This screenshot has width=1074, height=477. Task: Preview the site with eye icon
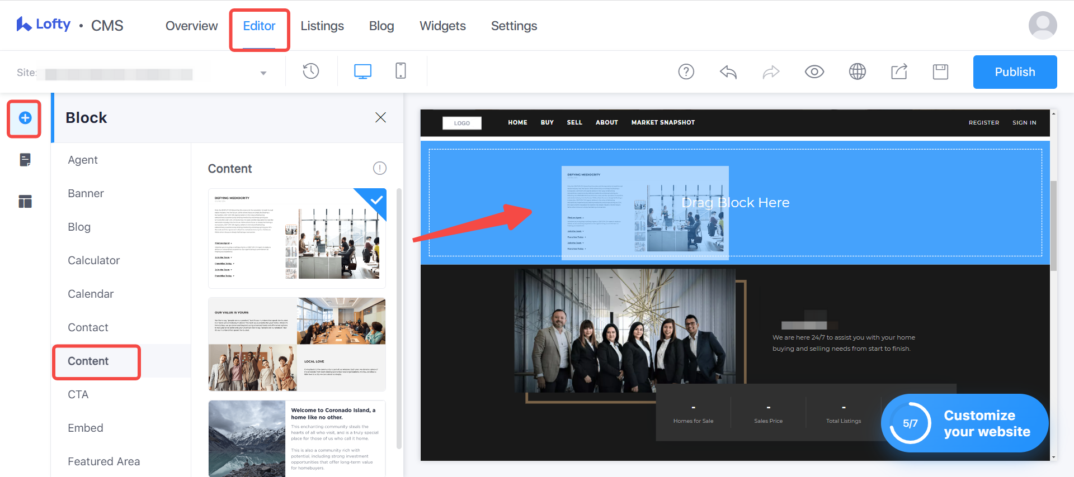click(814, 71)
